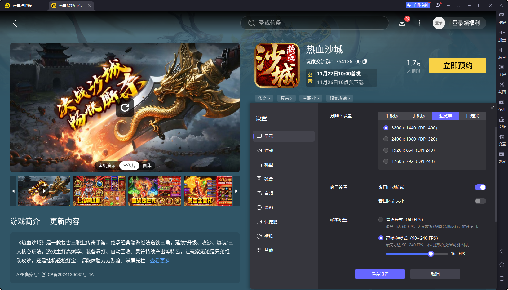This screenshot has height=290, width=508.
Task: Enter fullscreen via 全屏 icon
Action: (x=502, y=70)
